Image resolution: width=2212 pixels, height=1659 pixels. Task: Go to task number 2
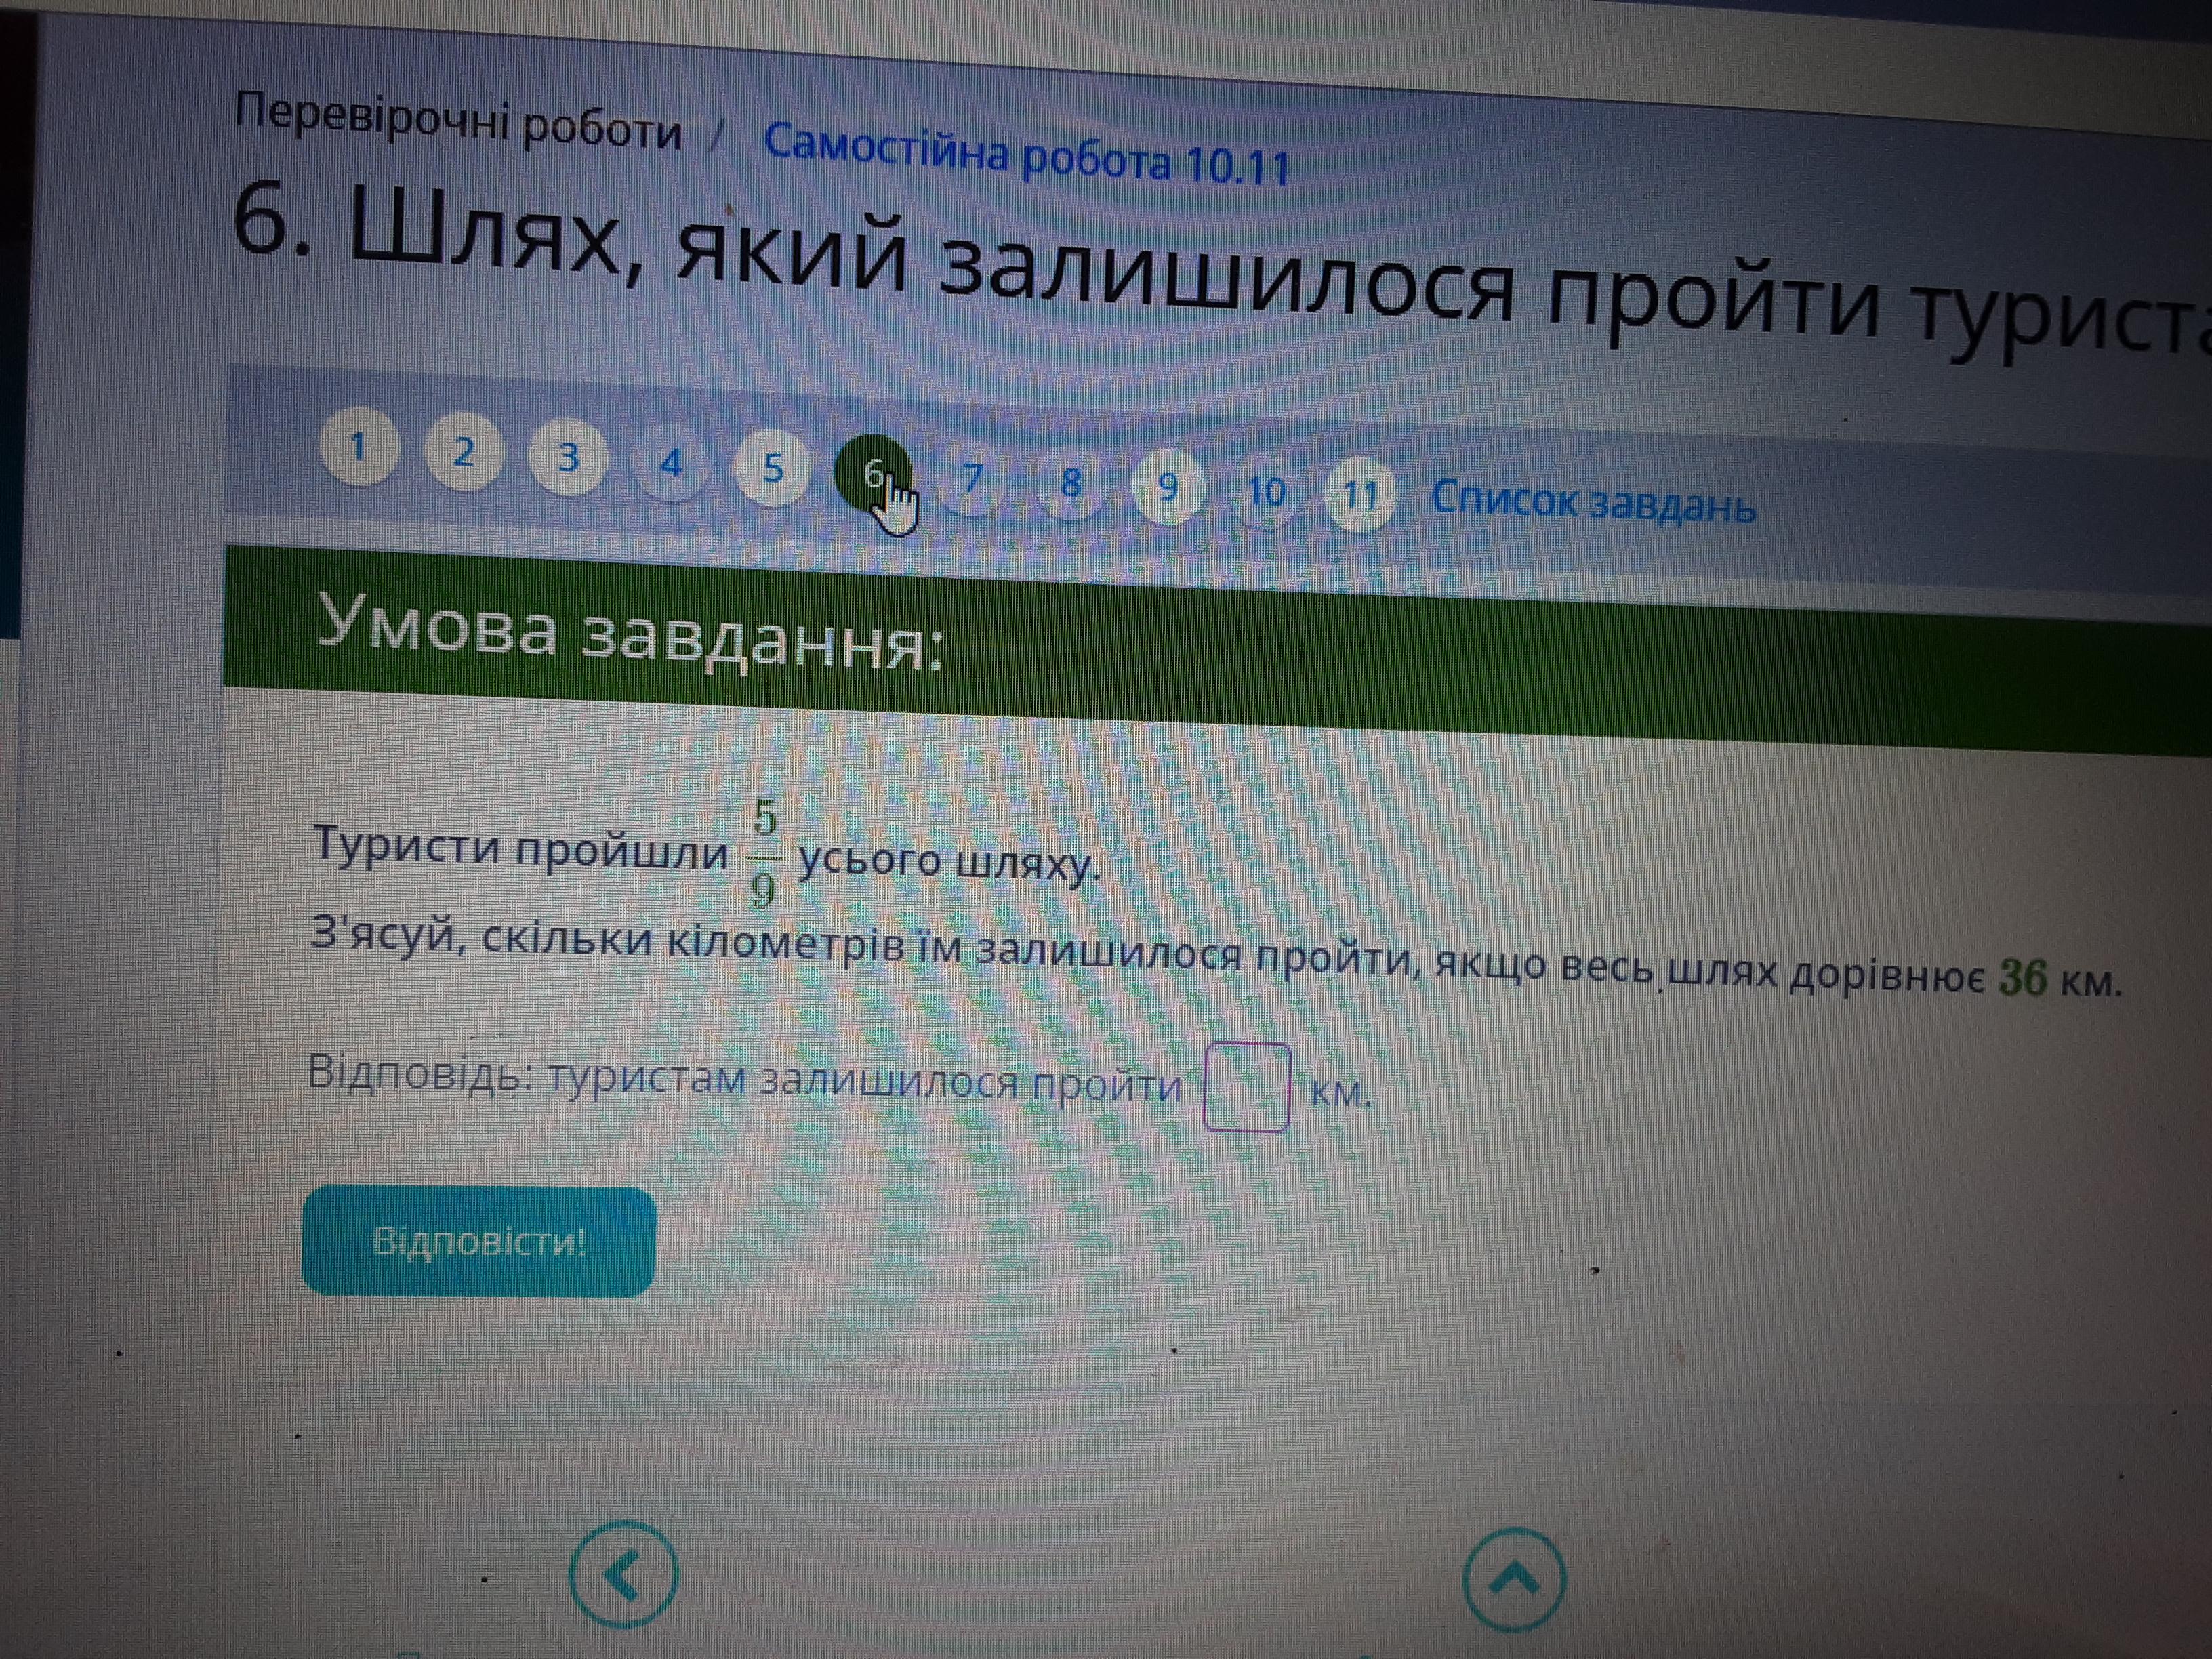(463, 453)
